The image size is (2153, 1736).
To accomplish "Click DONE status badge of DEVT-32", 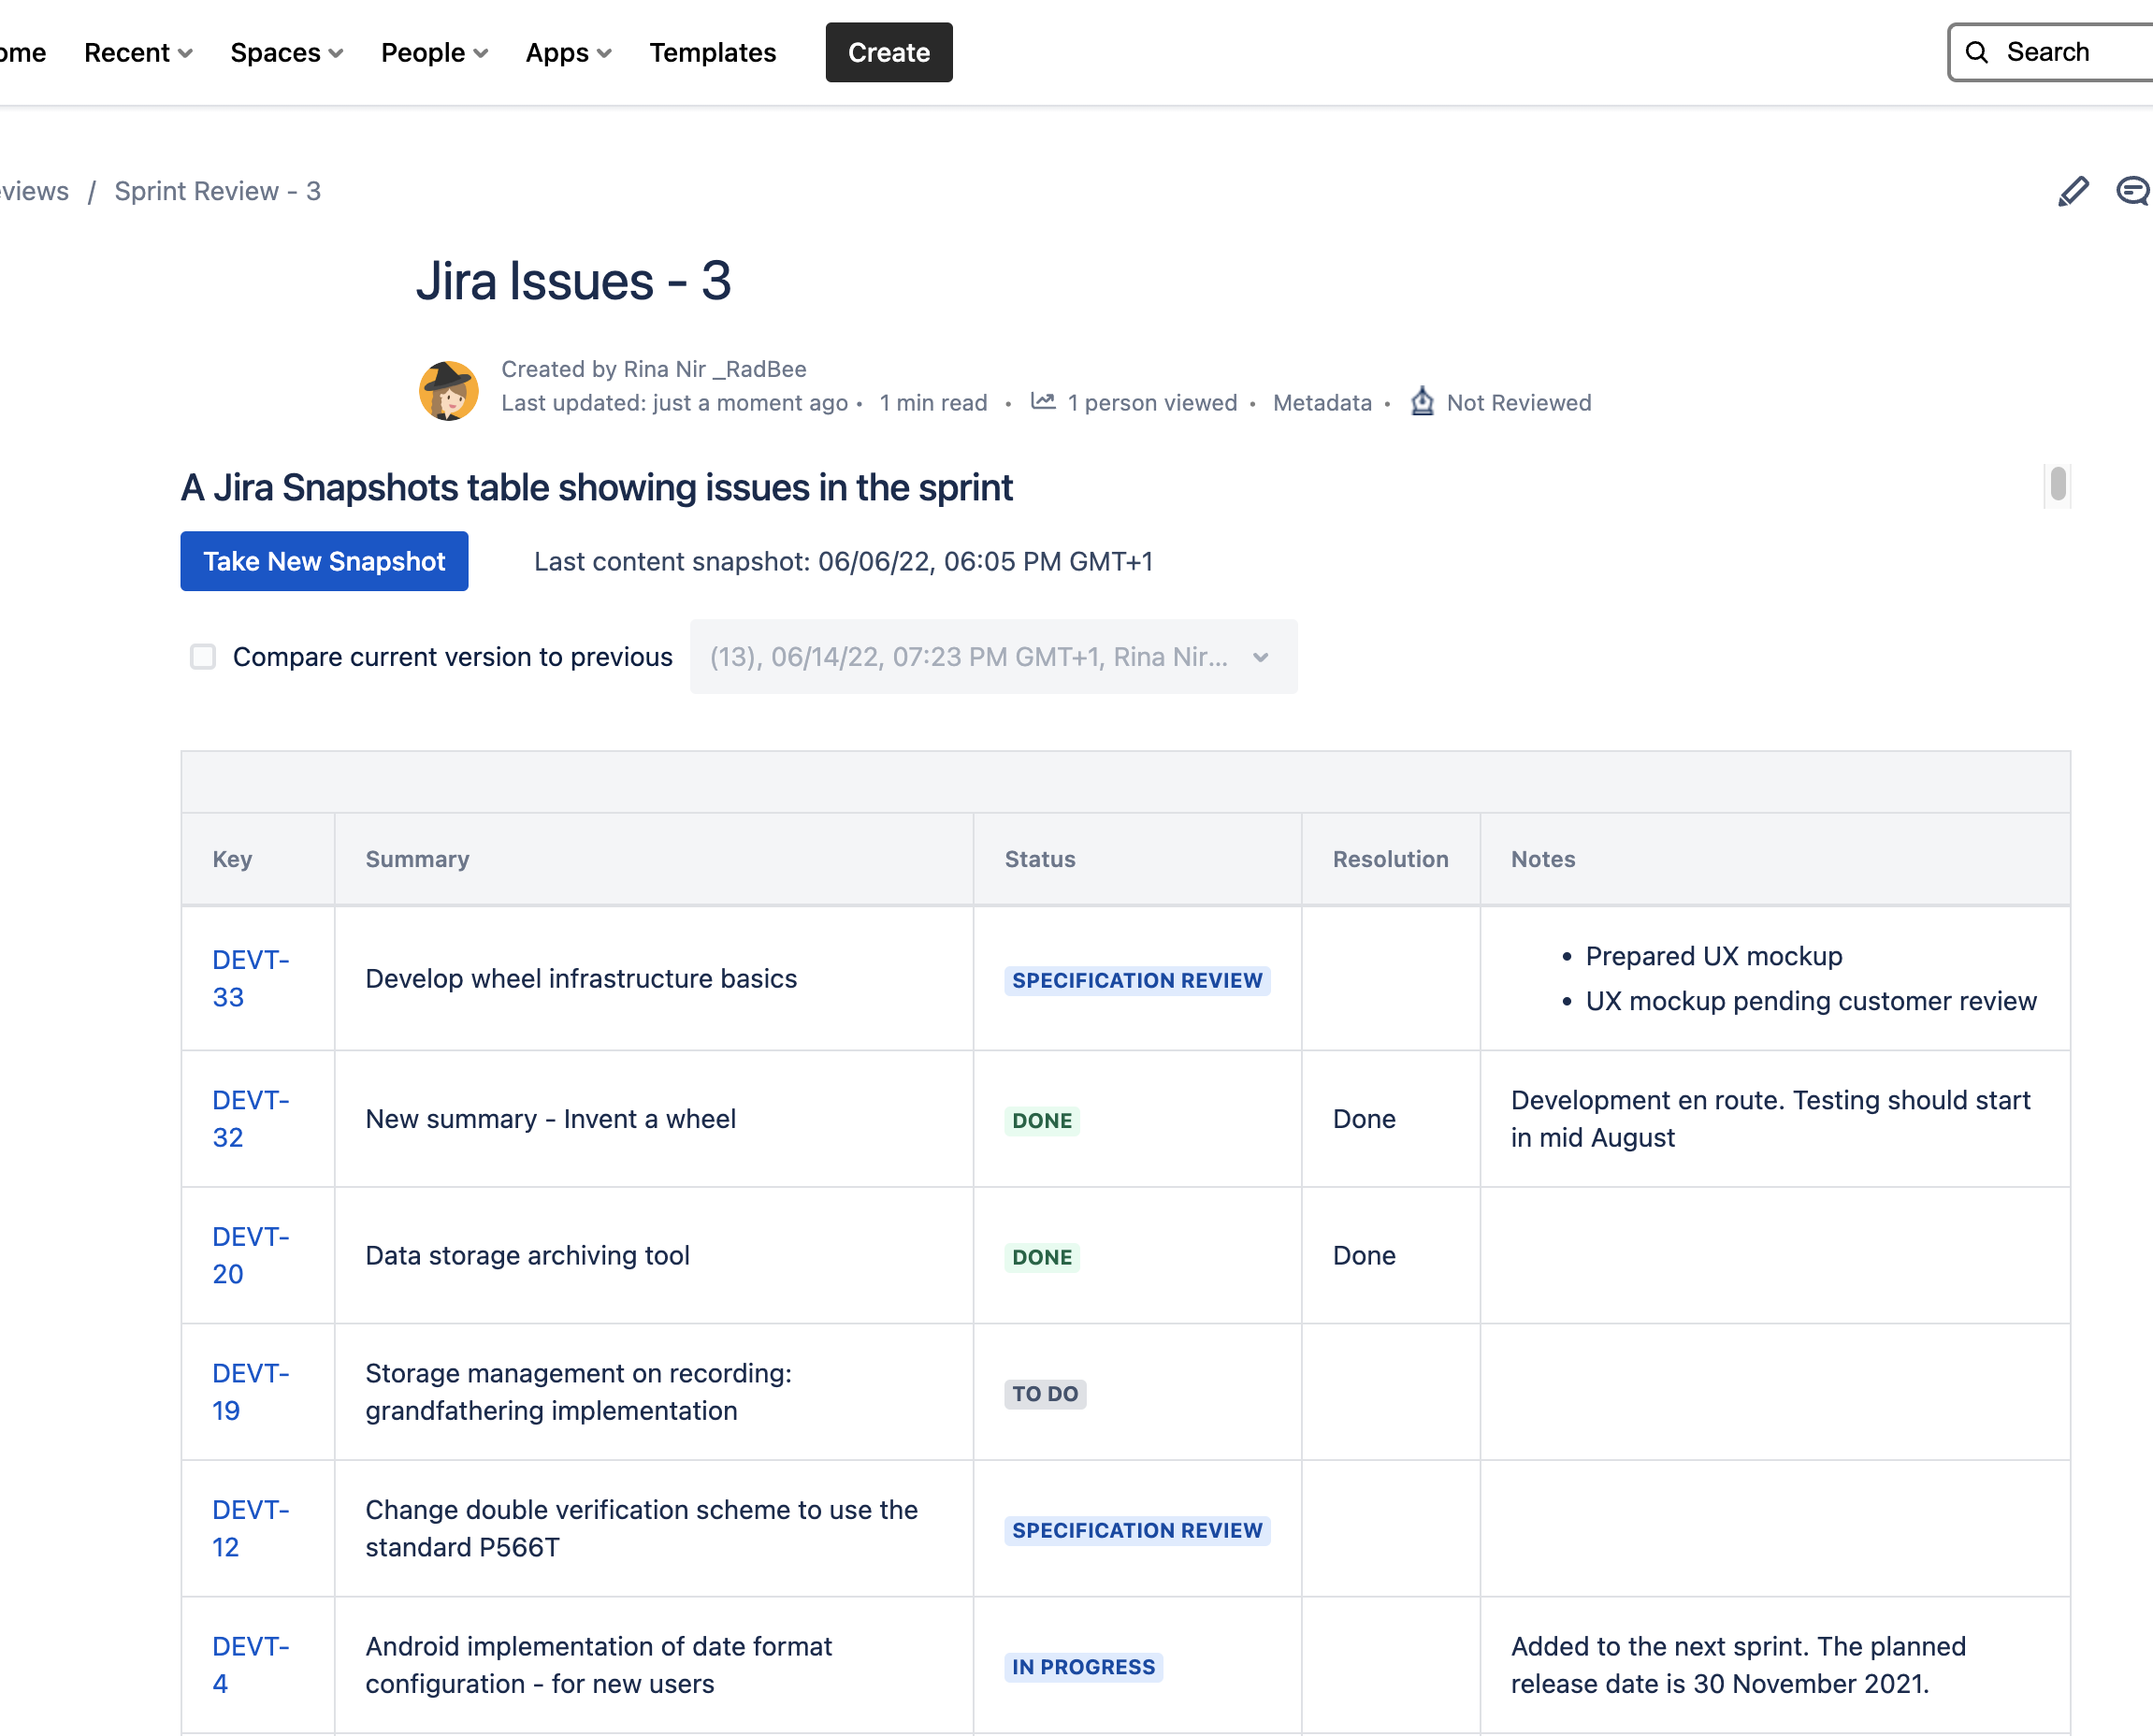I will (x=1042, y=1120).
